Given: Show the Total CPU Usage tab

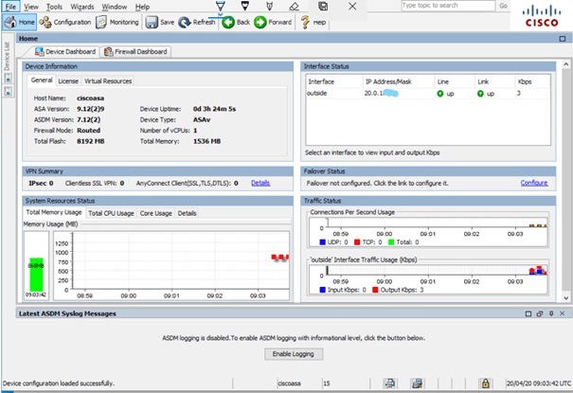Looking at the screenshot, I should pyautogui.click(x=111, y=213).
